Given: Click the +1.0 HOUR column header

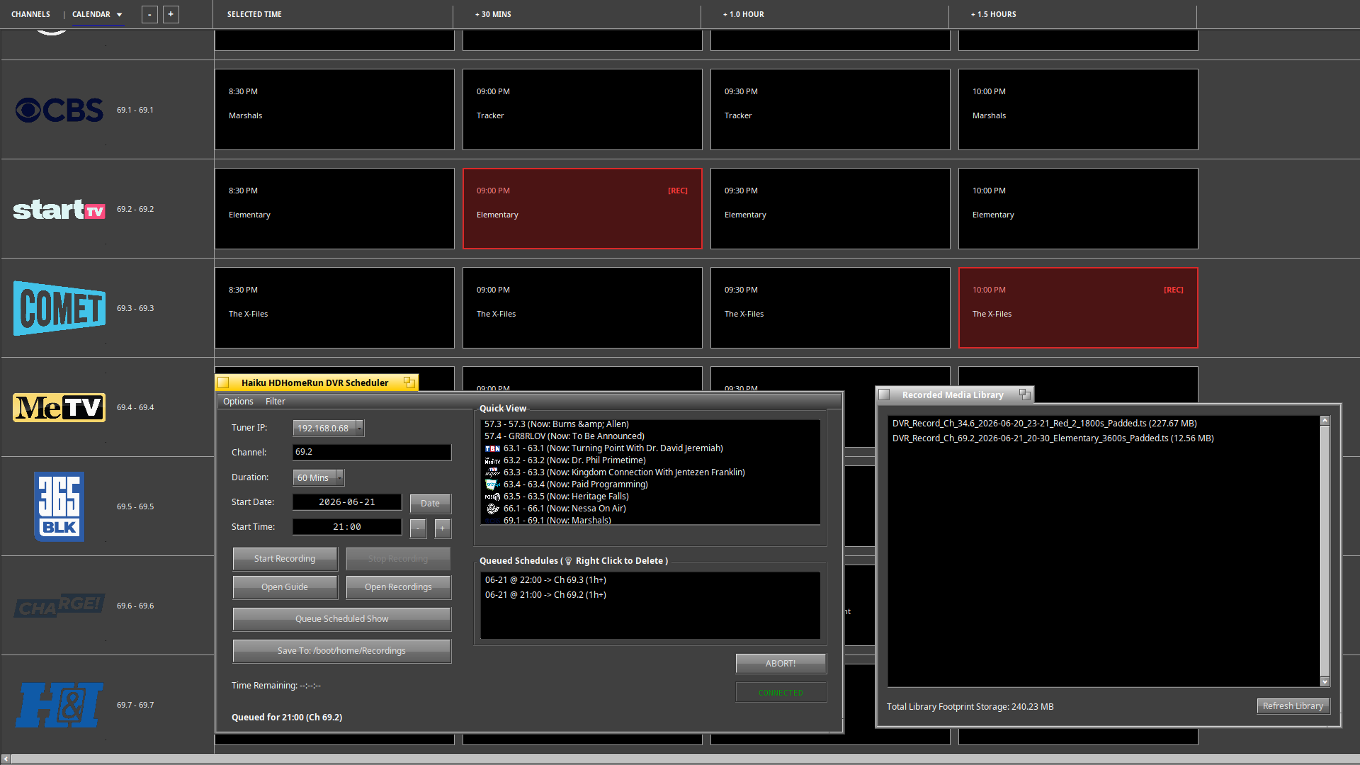Looking at the screenshot, I should coord(744,14).
